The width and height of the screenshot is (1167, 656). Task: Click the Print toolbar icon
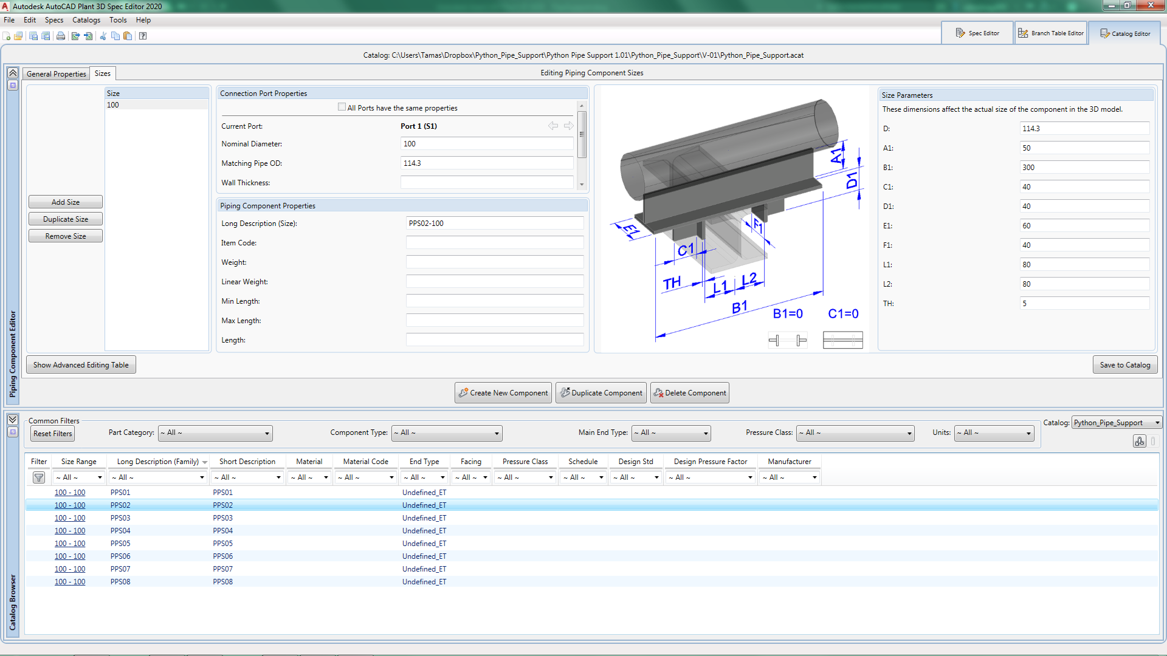coord(61,36)
